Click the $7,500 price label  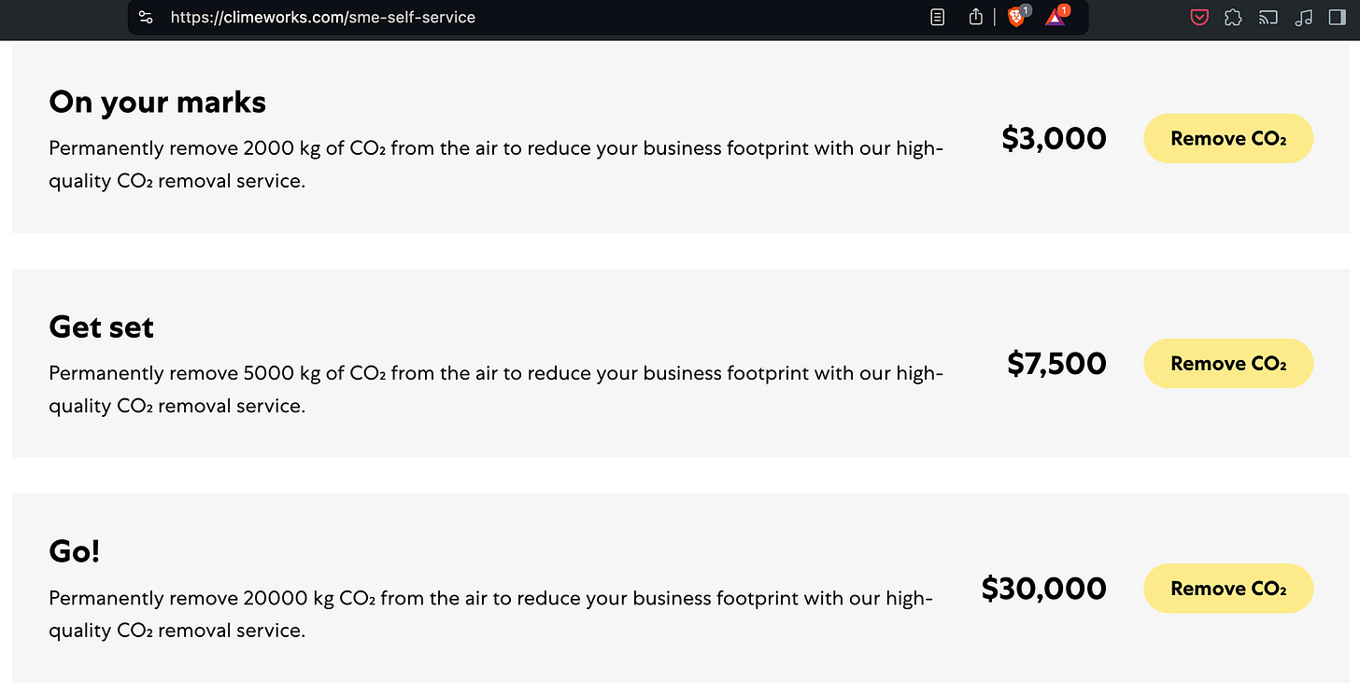pyautogui.click(x=1056, y=364)
